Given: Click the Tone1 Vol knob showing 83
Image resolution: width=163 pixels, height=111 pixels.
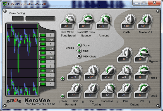Looking at the screenshot, I should click(144, 70).
